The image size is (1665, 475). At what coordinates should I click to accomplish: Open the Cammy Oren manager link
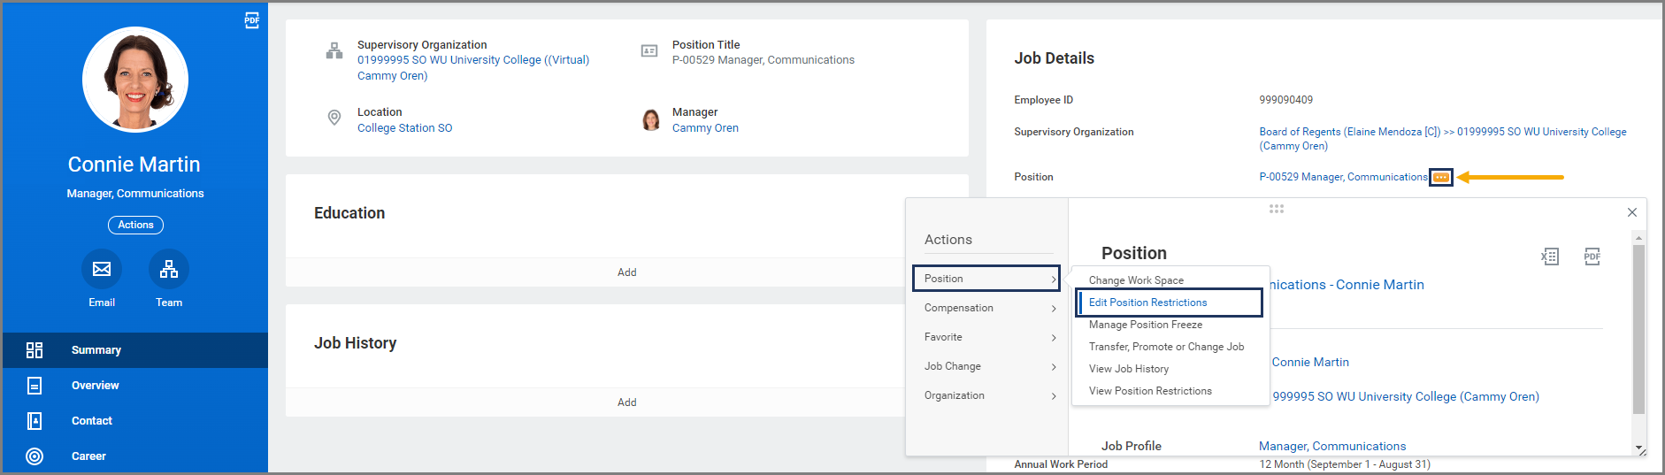pos(705,128)
